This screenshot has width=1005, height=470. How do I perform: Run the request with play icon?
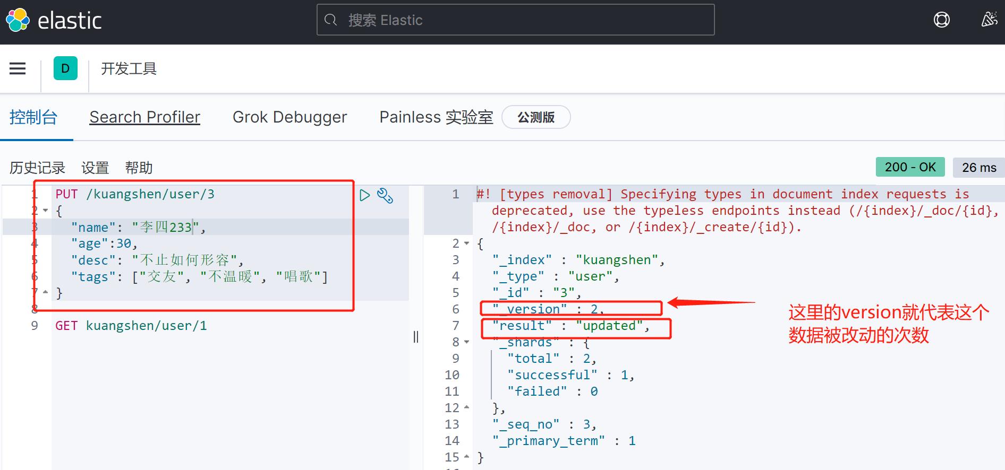[364, 195]
